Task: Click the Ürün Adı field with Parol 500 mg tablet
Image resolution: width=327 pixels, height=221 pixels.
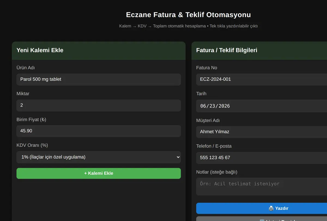Action: click(99, 79)
